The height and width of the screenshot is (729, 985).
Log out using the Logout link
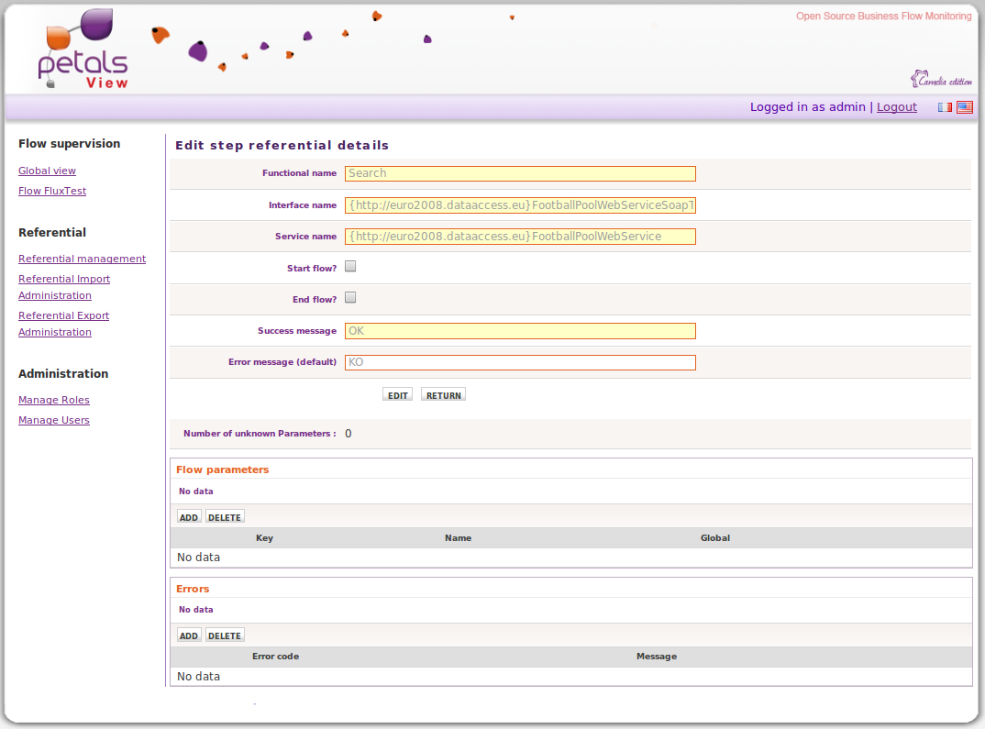click(896, 107)
